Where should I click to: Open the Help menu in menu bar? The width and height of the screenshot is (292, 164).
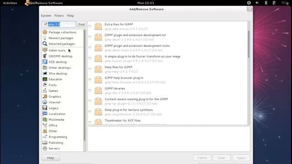tap(70, 15)
